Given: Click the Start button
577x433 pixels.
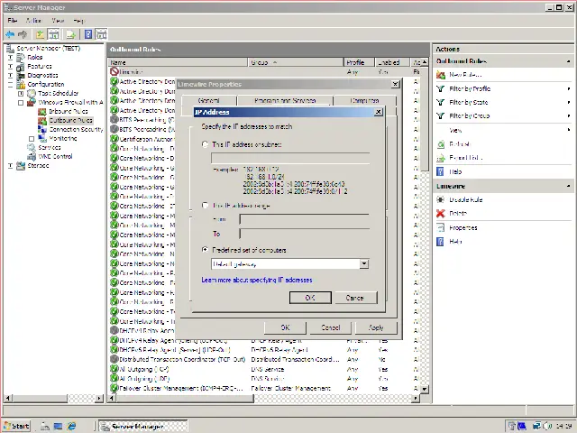Looking at the screenshot, I should click(x=17, y=427).
